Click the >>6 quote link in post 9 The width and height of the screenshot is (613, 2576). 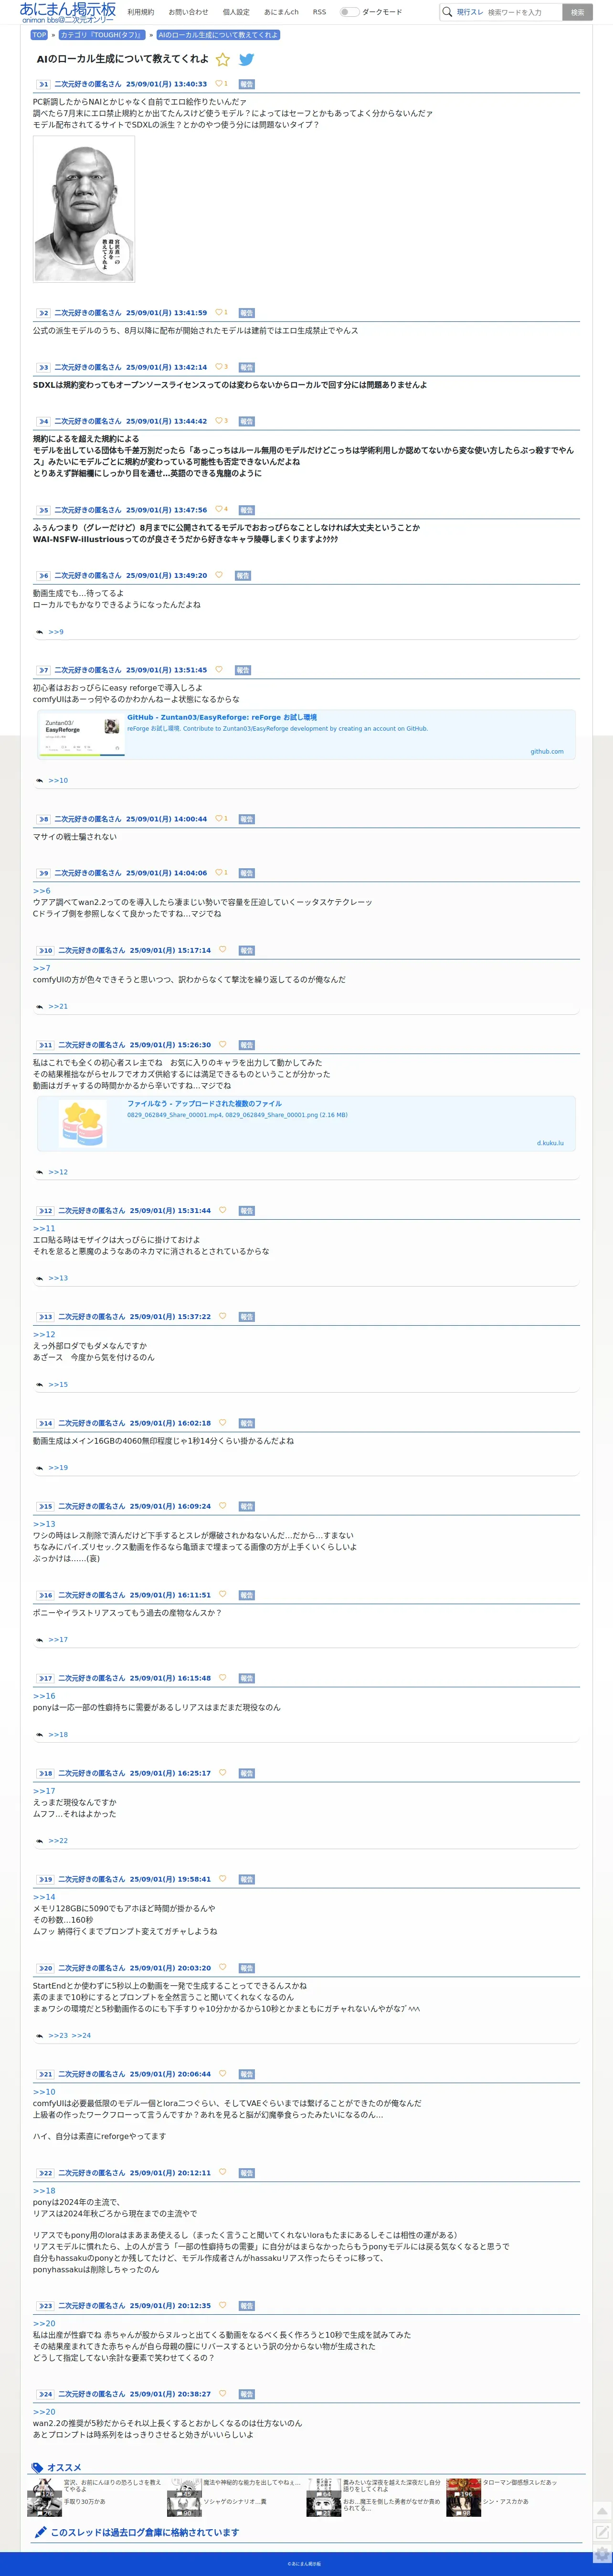(x=41, y=891)
